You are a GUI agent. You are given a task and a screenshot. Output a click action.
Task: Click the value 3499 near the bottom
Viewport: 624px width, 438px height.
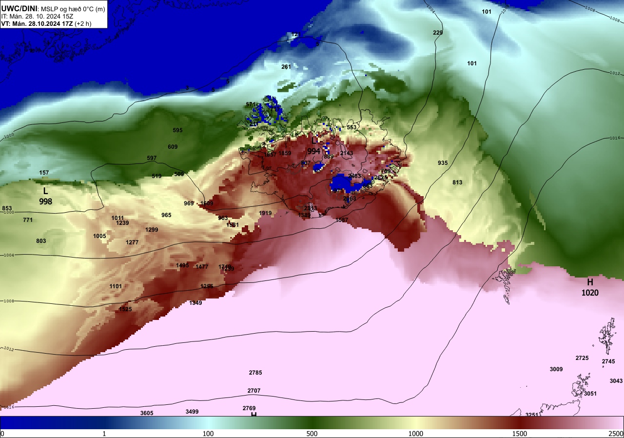pyautogui.click(x=192, y=412)
